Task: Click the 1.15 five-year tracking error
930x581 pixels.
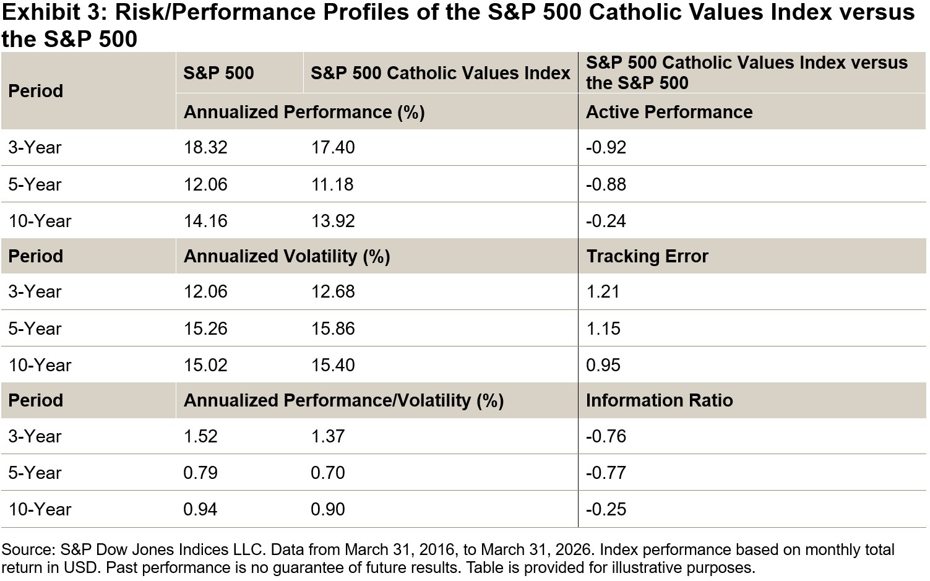Action: click(x=603, y=329)
